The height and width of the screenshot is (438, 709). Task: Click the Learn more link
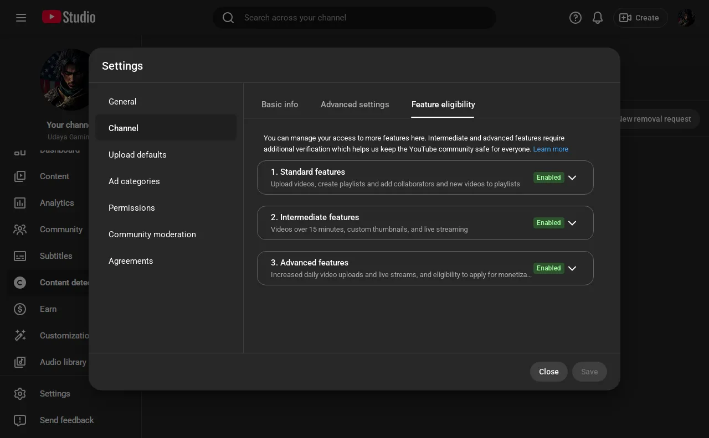click(551, 149)
